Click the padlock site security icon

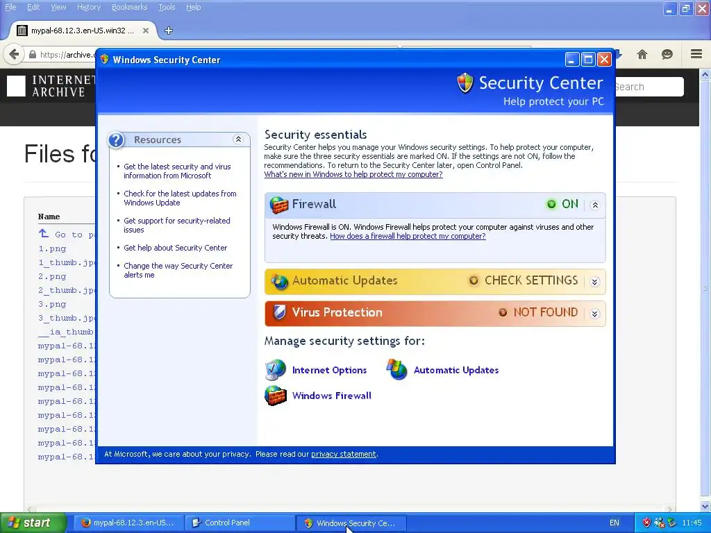(32, 54)
